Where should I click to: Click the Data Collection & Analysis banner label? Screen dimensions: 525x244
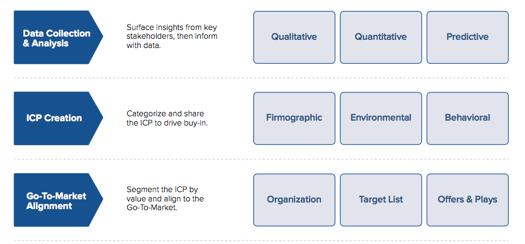tap(56, 38)
